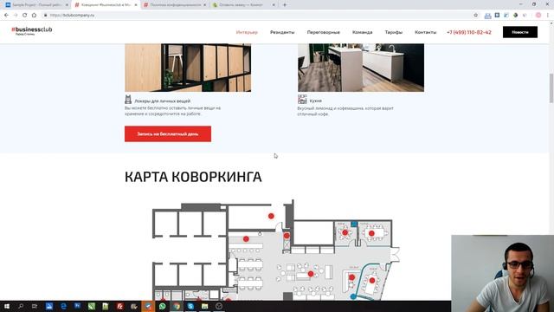Click the phone number +7 (499) 110-82-42
This screenshot has width=554, height=312.
click(x=469, y=32)
